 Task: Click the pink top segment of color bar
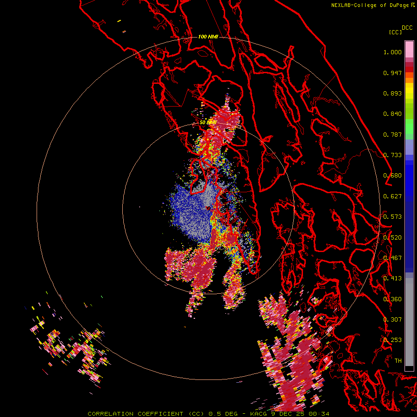tap(409, 49)
